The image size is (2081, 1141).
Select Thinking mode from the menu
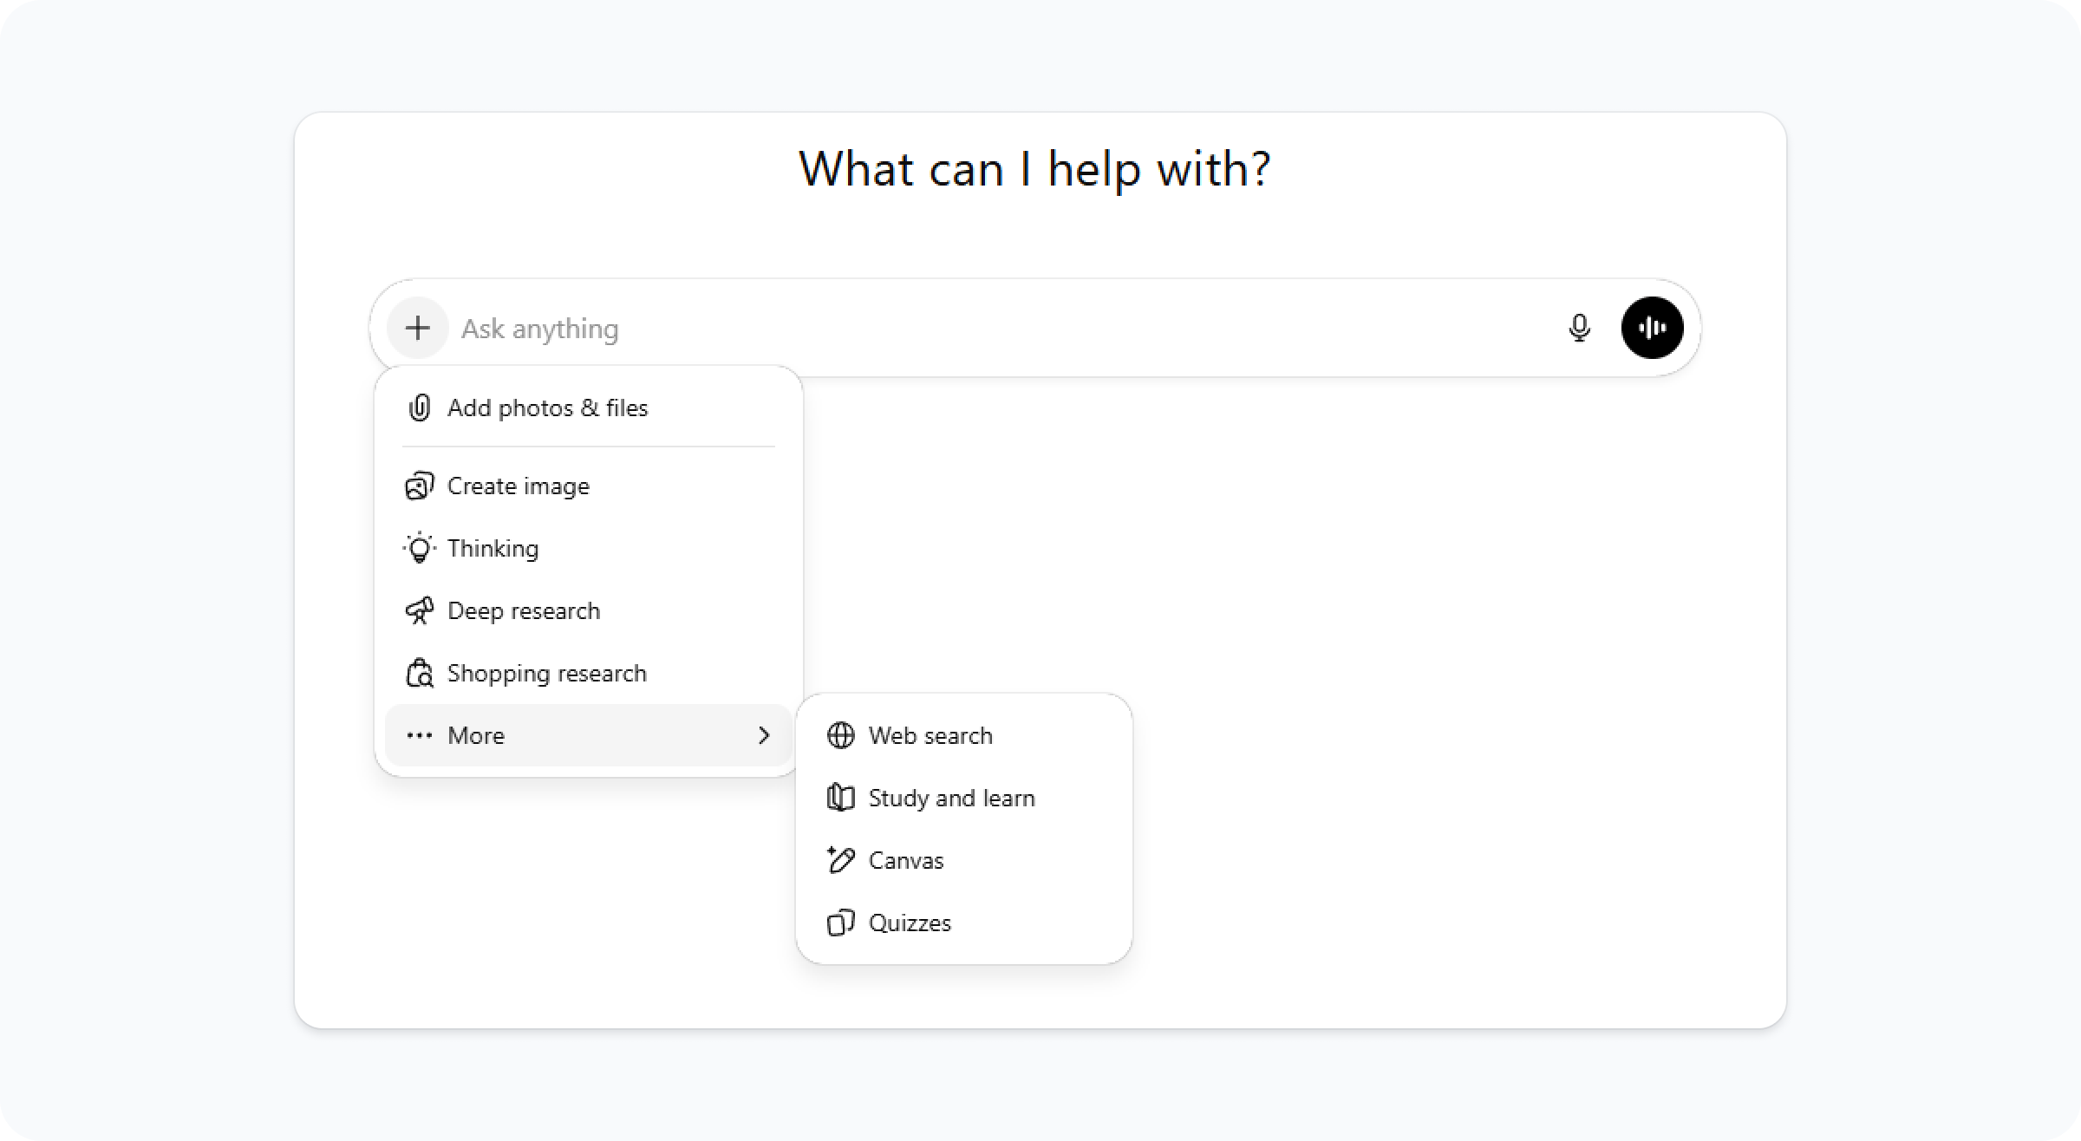coord(493,548)
